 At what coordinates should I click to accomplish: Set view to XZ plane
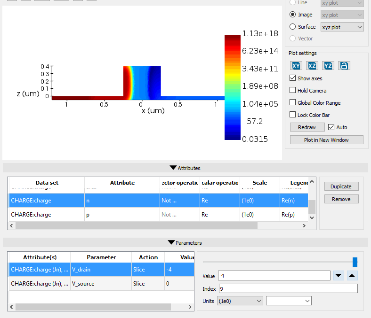tap(312, 66)
